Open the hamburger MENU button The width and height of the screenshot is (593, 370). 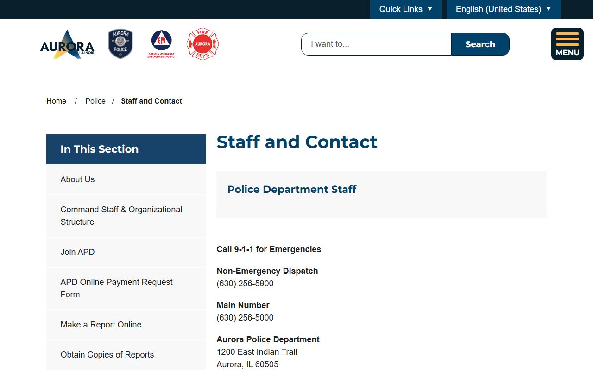click(x=568, y=44)
